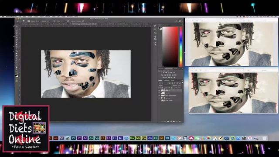Click the foreground/background colors in the toolbar
This screenshot has width=279, height=157.
(17, 76)
